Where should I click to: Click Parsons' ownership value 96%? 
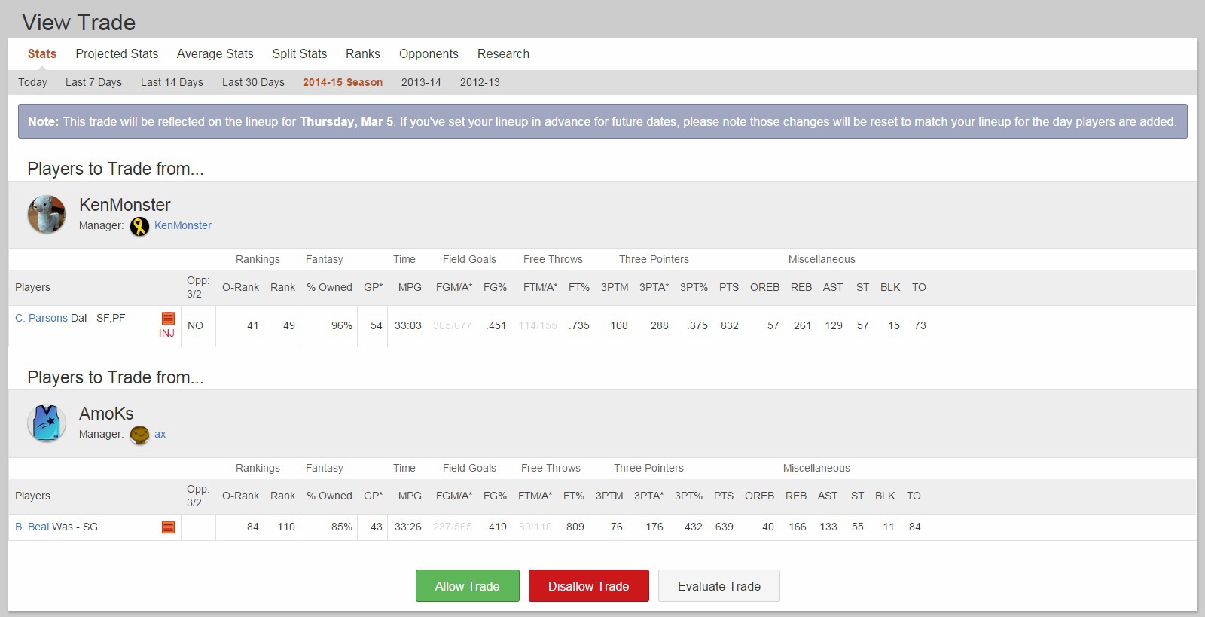tap(342, 325)
